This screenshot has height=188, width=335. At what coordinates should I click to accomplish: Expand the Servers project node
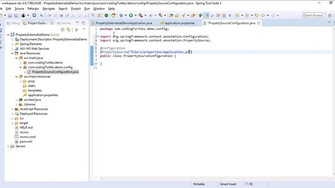8,146
